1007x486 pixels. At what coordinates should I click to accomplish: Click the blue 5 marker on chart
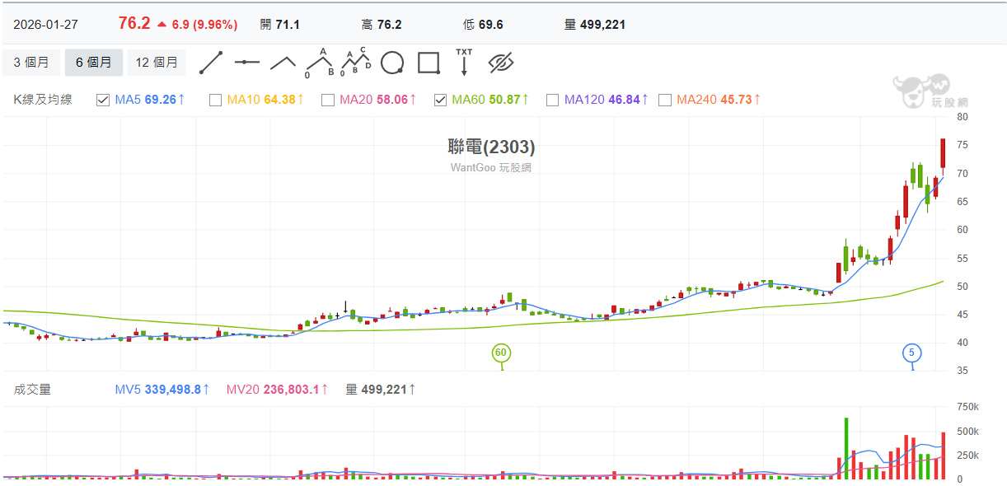coord(911,353)
